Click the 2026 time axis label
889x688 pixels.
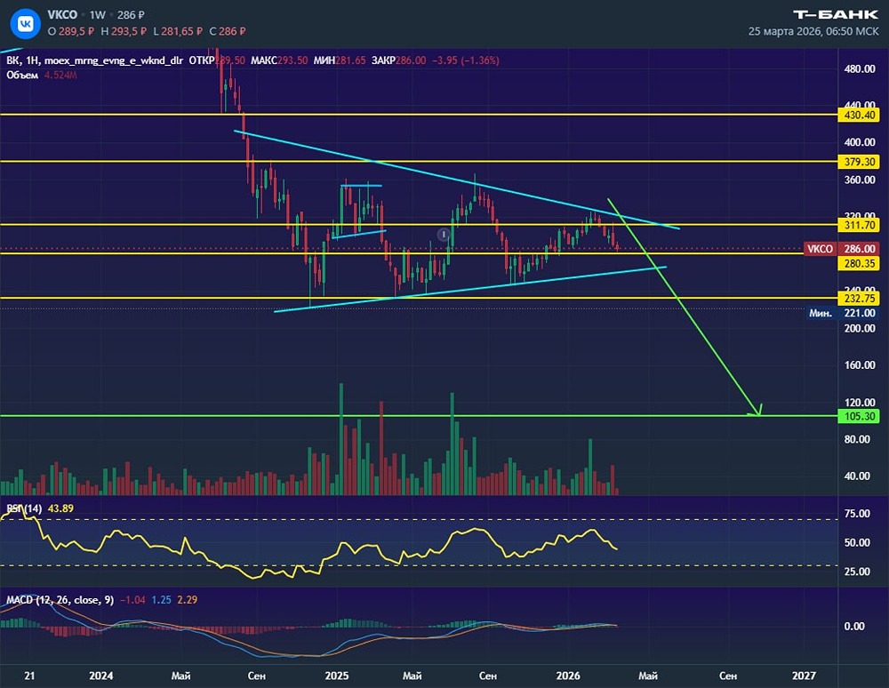click(x=568, y=676)
